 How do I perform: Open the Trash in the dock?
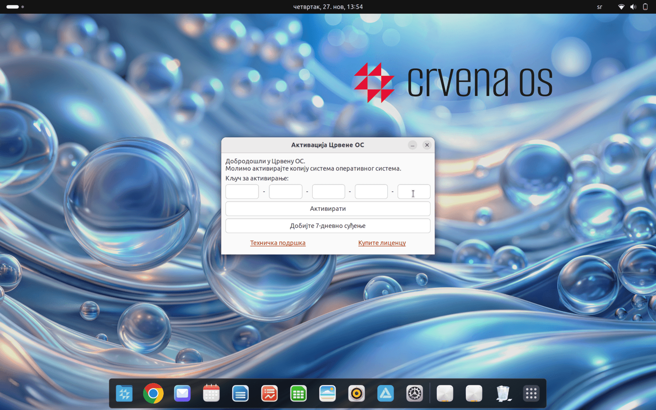tap(503, 394)
